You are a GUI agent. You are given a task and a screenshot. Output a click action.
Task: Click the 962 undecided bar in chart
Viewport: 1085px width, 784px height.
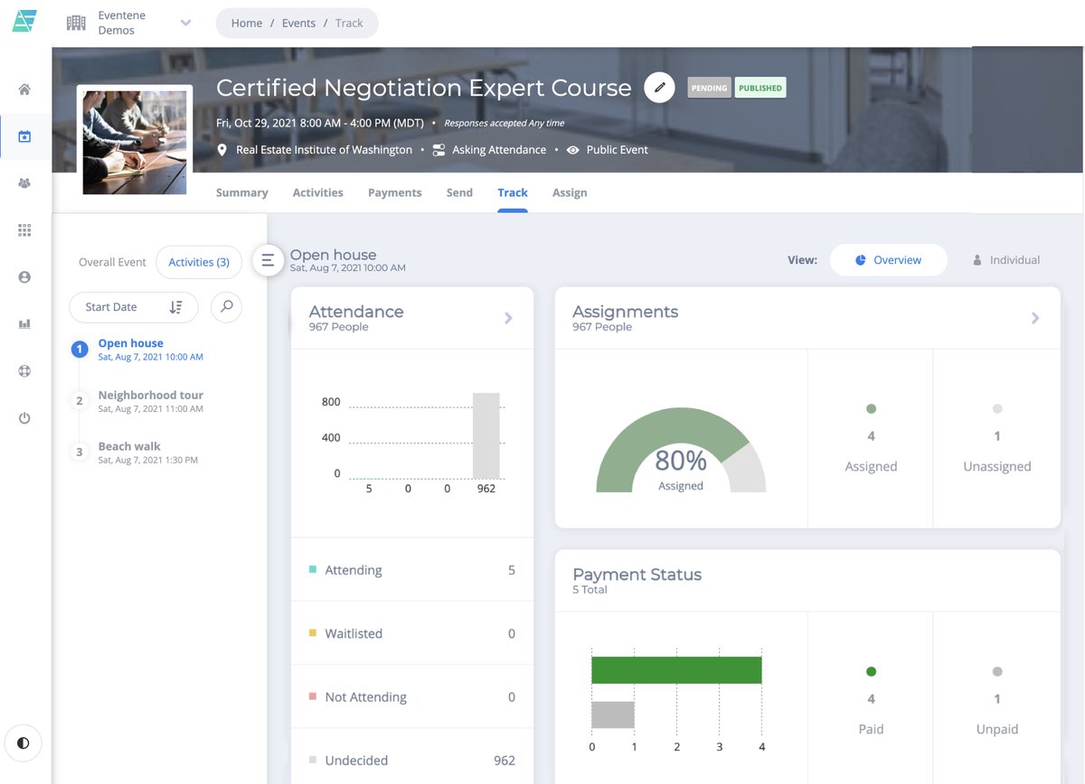[486, 435]
